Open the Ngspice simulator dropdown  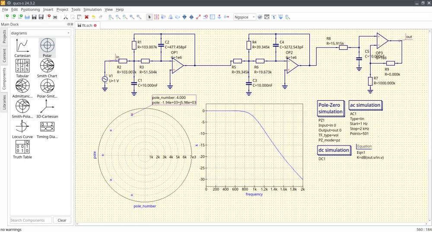(x=245, y=17)
